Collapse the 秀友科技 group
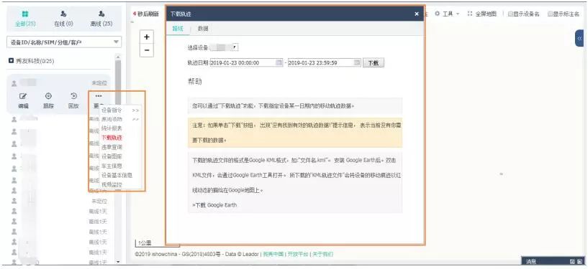588x269 pixels. pyautogui.click(x=12, y=60)
